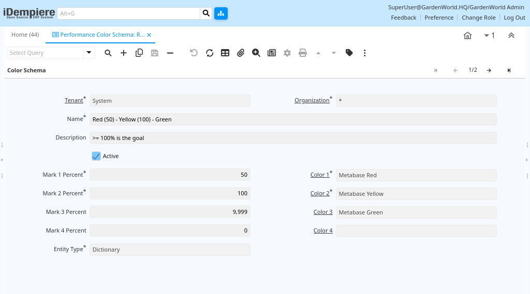Click the Organization label link
Screen dimensions: 530x294
point(312,100)
